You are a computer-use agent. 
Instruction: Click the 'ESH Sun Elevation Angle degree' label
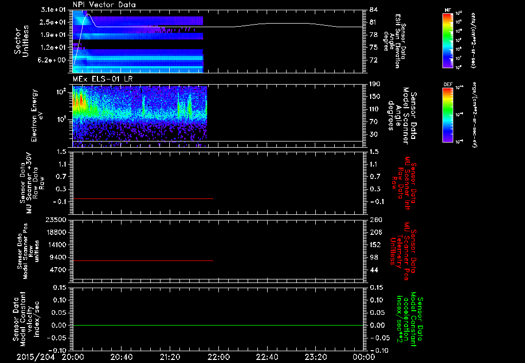pyautogui.click(x=394, y=41)
